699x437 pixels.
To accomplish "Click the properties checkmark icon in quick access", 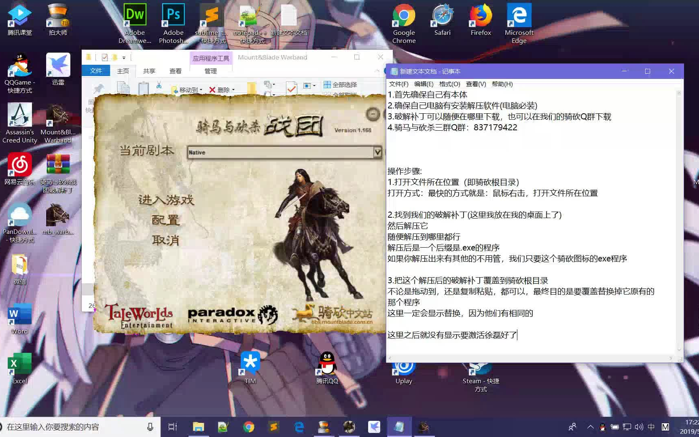I will (x=105, y=57).
